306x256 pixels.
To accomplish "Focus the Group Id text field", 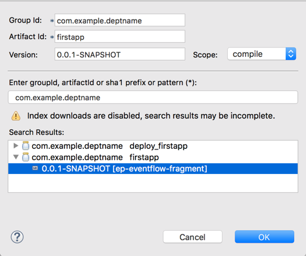I will coord(120,20).
